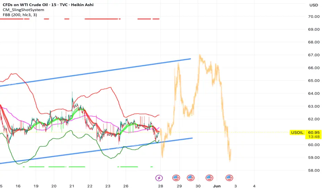Open the third US flag economic event icon
Screen dimensions: 323x190
pos(209,178)
